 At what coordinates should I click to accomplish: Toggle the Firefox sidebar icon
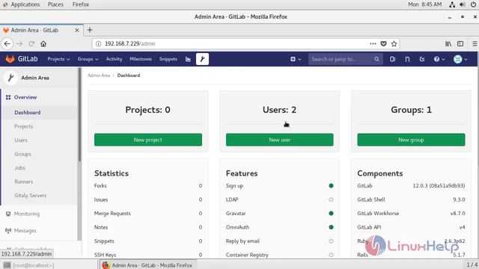pos(460,43)
